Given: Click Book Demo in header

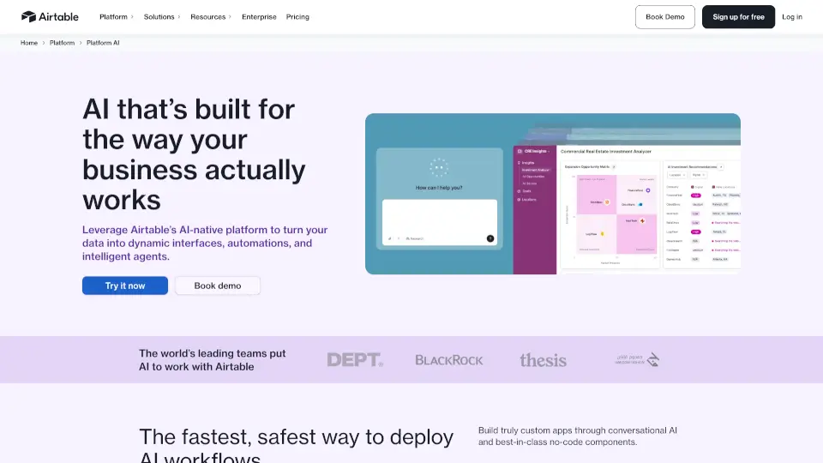Looking at the screenshot, I should (665, 17).
